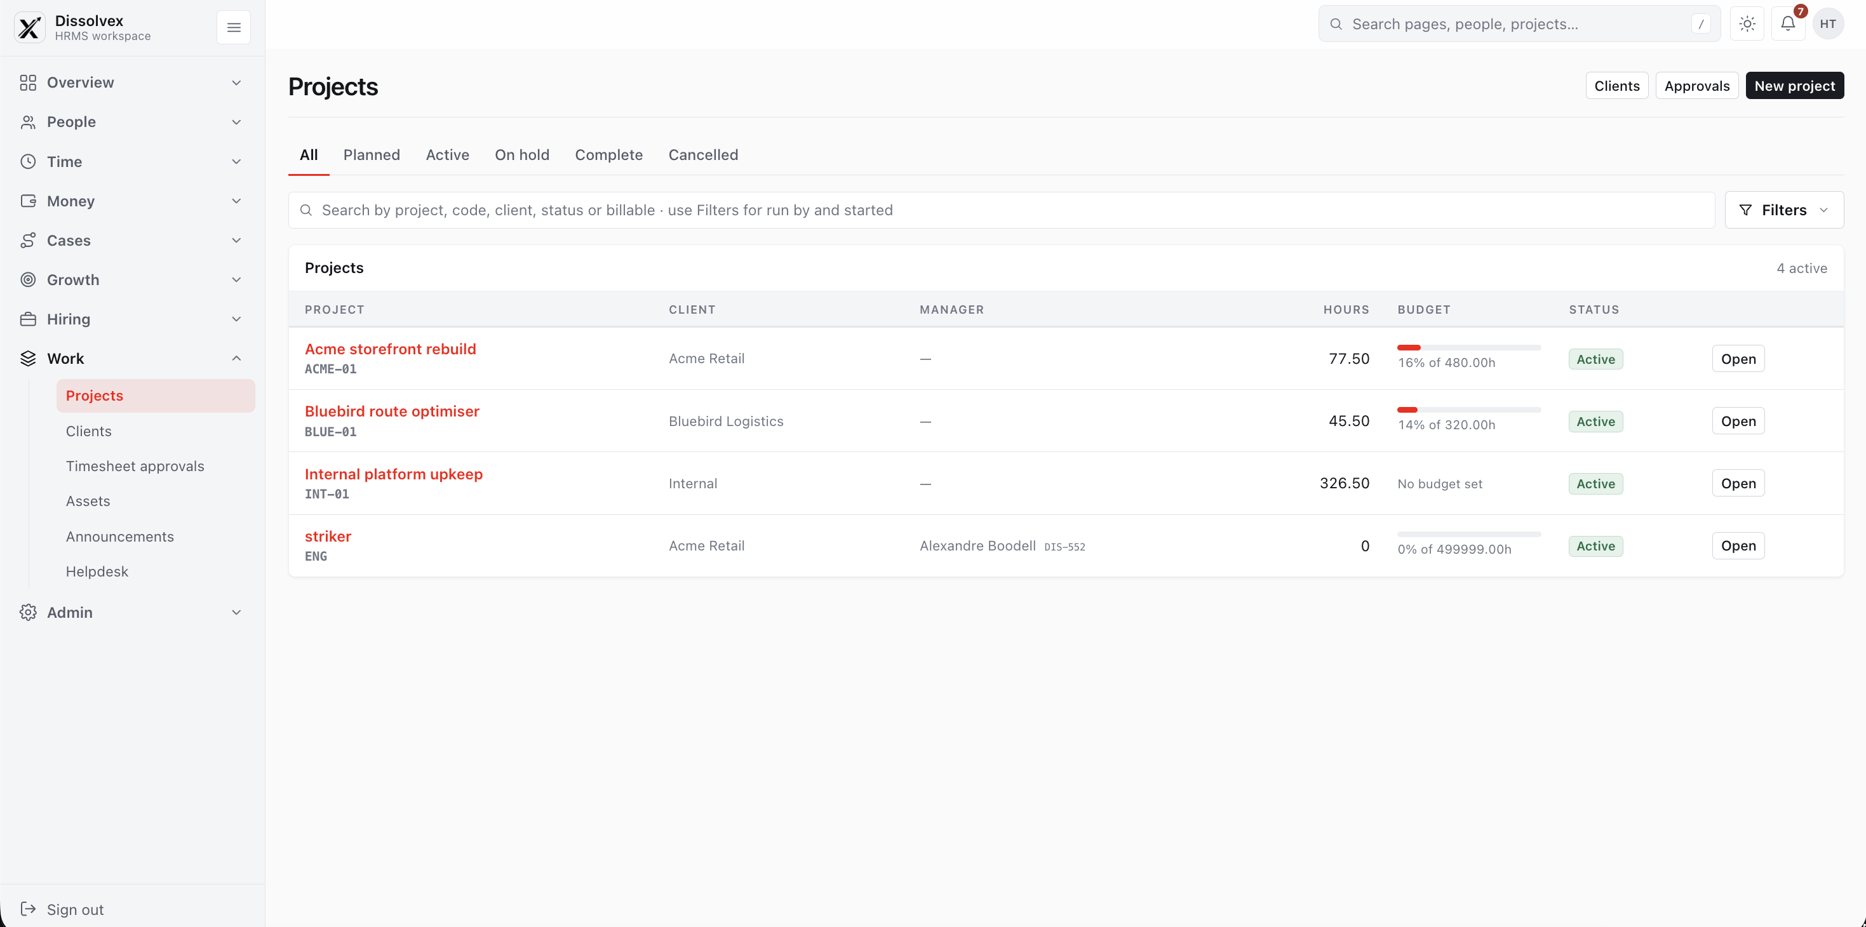Collapse sidebar using the hamburger menu button
This screenshot has width=1866, height=927.
(233, 27)
